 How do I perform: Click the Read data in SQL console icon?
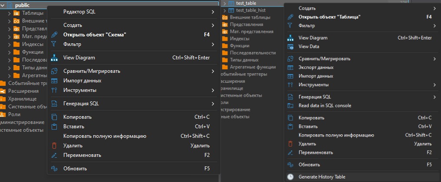290,106
